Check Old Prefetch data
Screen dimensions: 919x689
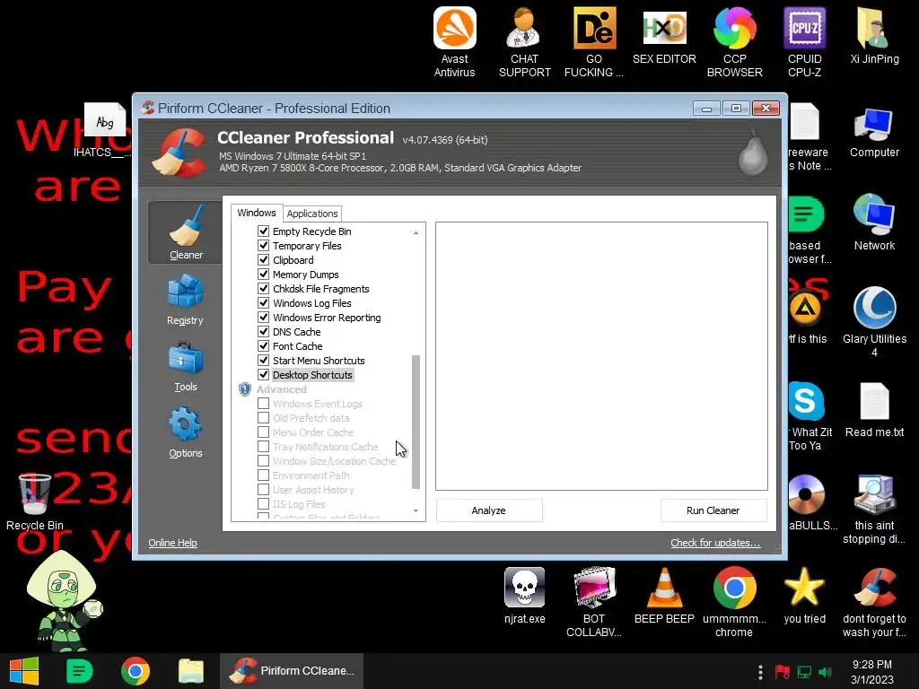tap(263, 418)
